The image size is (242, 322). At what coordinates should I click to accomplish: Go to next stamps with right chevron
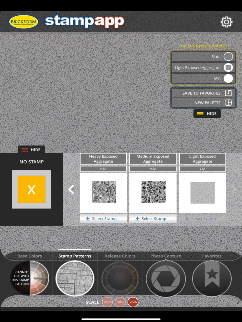[x=235, y=189]
